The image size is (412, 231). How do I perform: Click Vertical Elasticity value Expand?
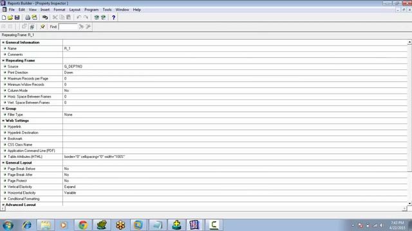70,187
